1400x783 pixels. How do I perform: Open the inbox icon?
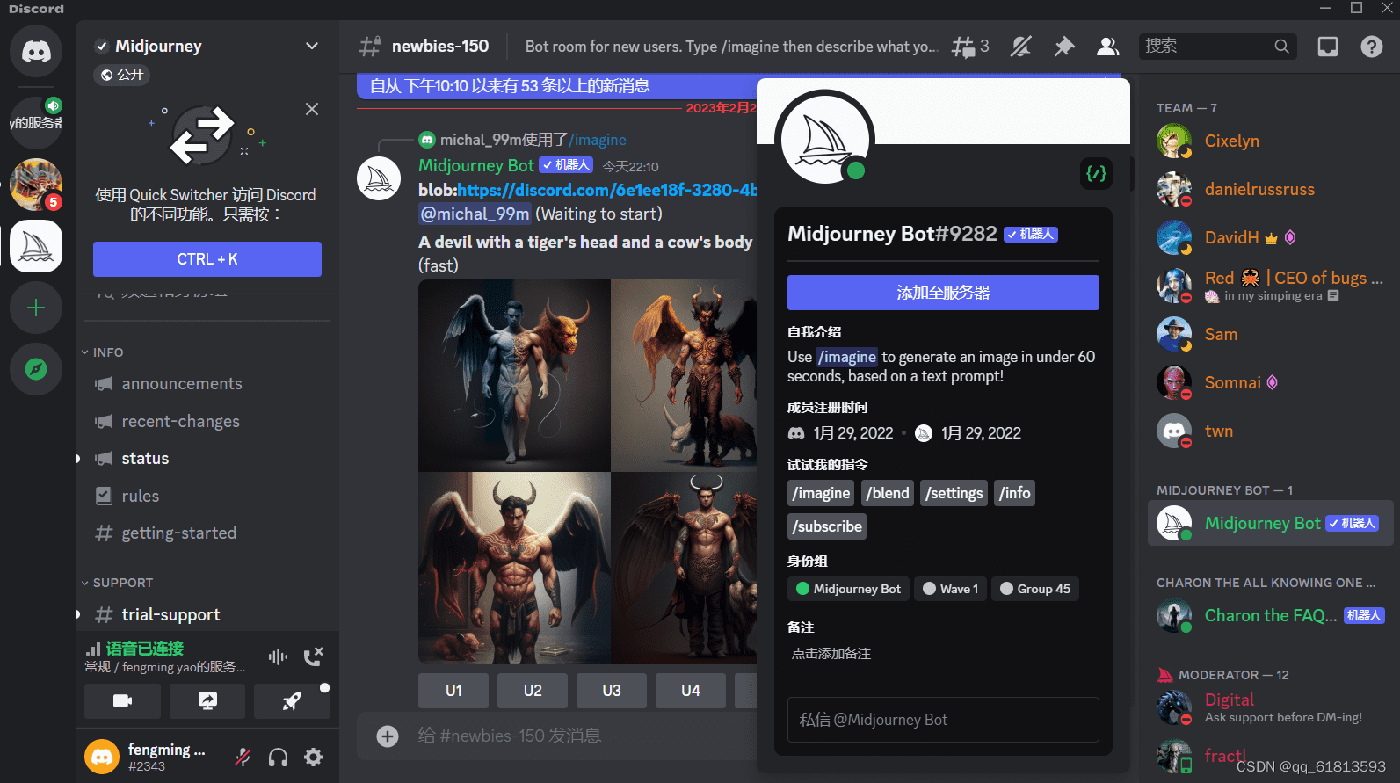click(1328, 47)
